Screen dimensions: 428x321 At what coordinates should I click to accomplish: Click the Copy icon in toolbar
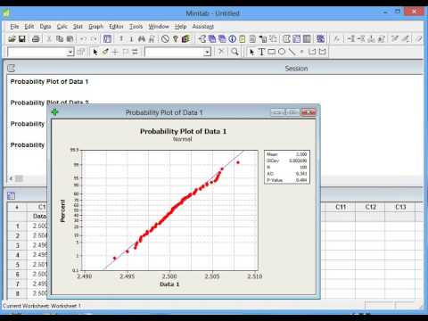(60, 38)
